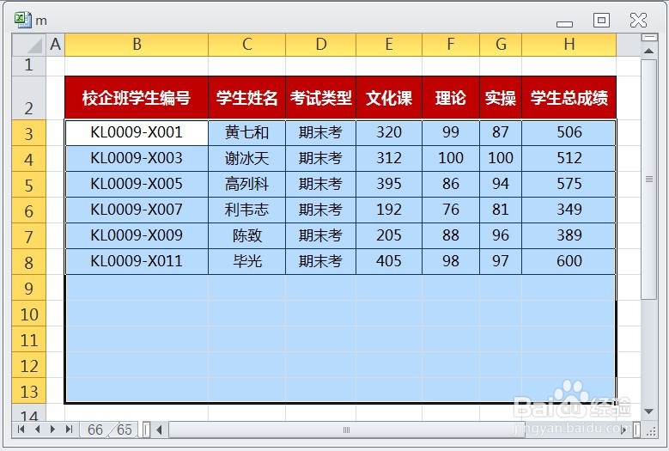The width and height of the screenshot is (669, 451).
Task: Click the tab split bar beside sheet tabs
Action: click(146, 430)
